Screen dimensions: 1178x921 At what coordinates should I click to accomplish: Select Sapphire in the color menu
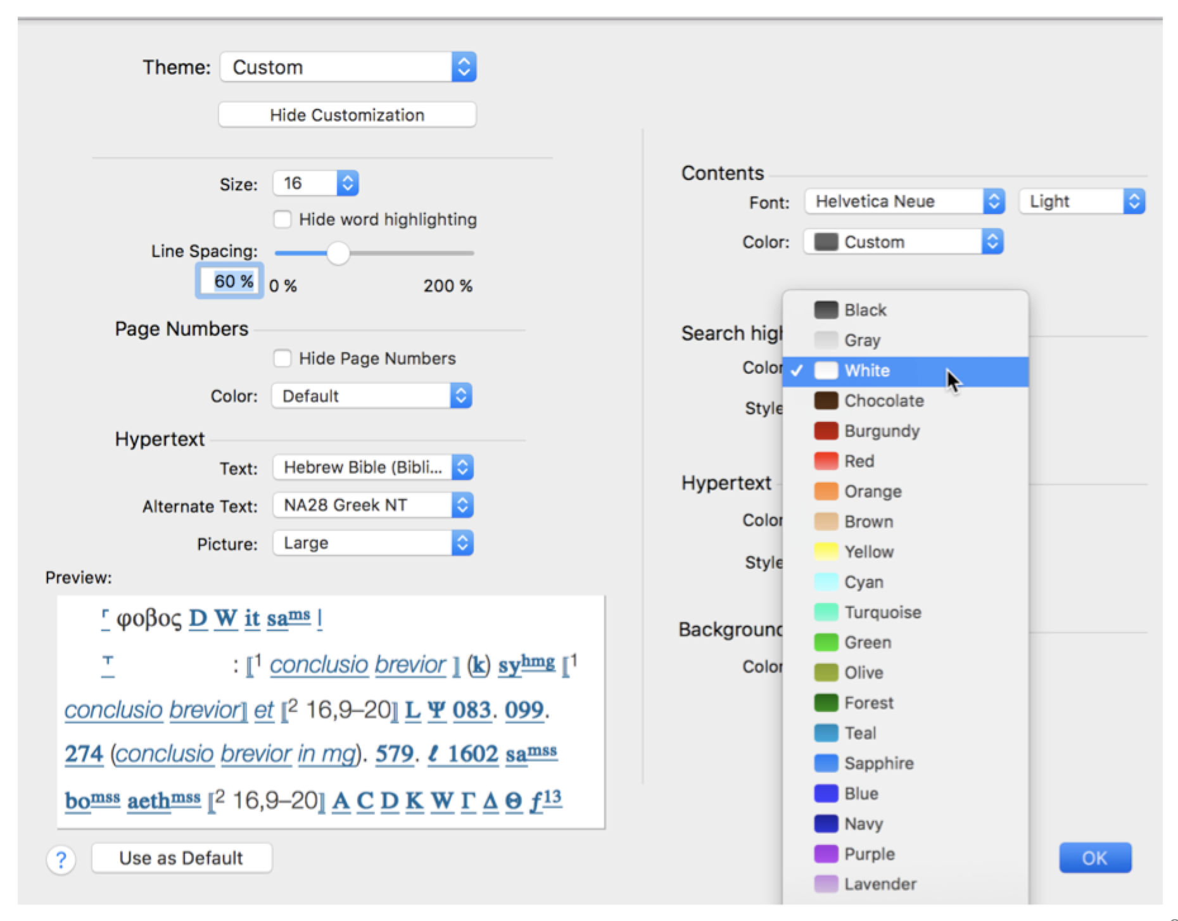(x=878, y=763)
